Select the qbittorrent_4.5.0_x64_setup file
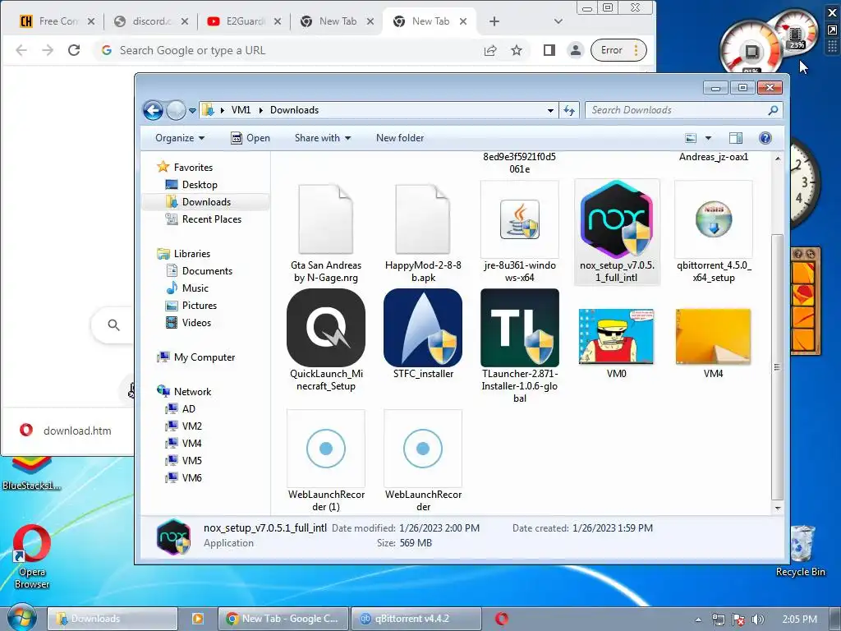 [x=714, y=232]
